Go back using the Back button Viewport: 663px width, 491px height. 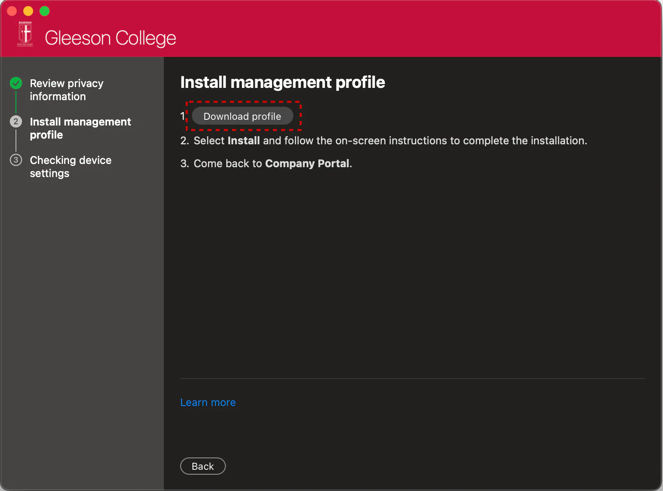pyautogui.click(x=203, y=466)
